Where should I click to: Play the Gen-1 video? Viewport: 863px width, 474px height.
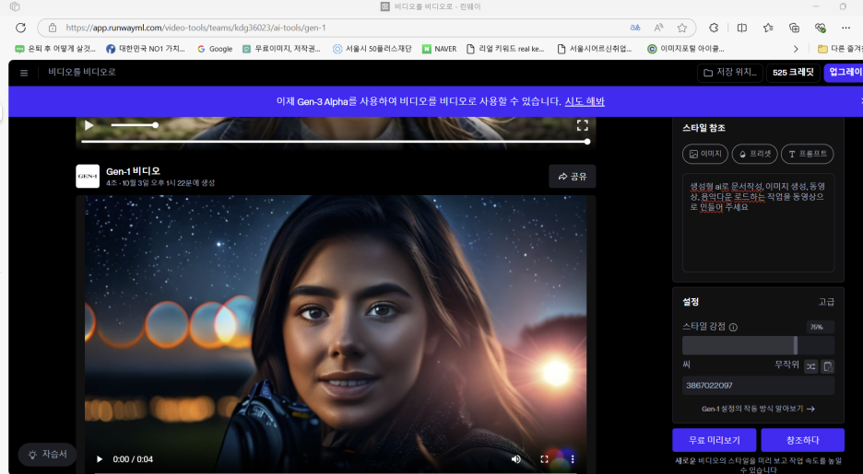[100, 458]
